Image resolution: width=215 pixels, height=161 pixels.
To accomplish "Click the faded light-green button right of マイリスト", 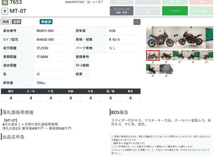I will click(201, 11).
